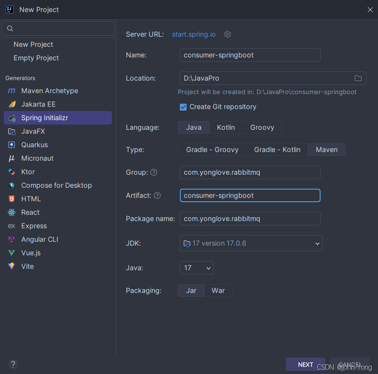Open the Java version 17 dropdown

(x=197, y=268)
